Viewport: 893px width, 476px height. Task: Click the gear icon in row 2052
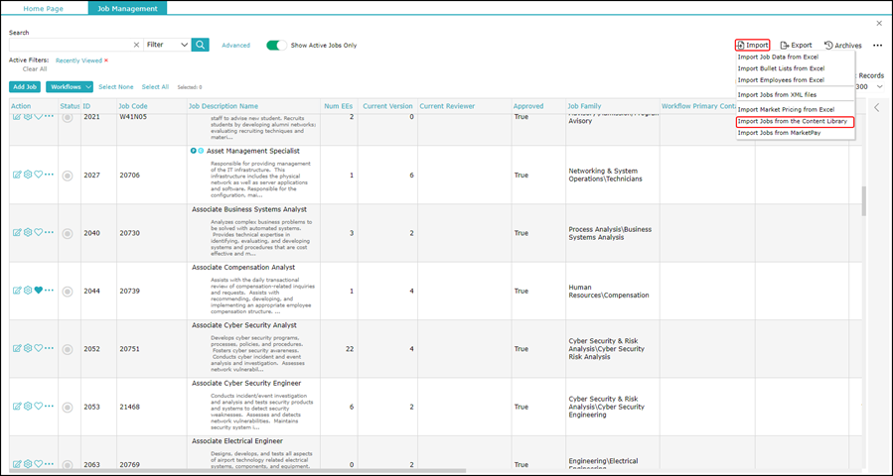[28, 348]
